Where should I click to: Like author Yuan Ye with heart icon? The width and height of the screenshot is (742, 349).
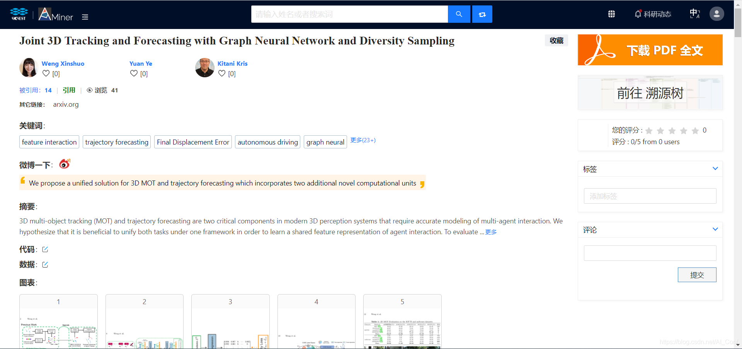[x=134, y=73]
